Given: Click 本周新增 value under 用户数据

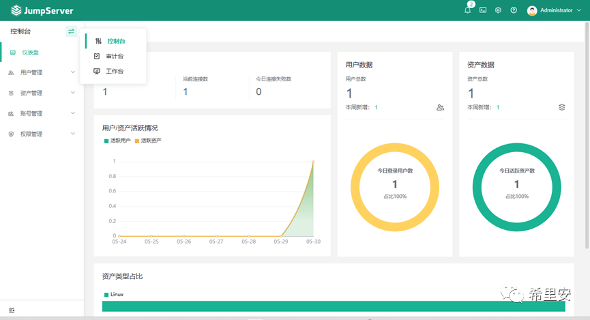Looking at the screenshot, I should tap(376, 107).
